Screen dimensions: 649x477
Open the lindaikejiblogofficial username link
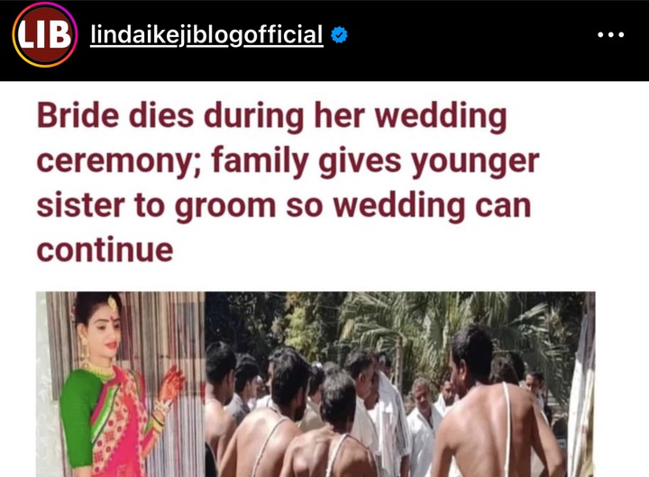point(206,35)
